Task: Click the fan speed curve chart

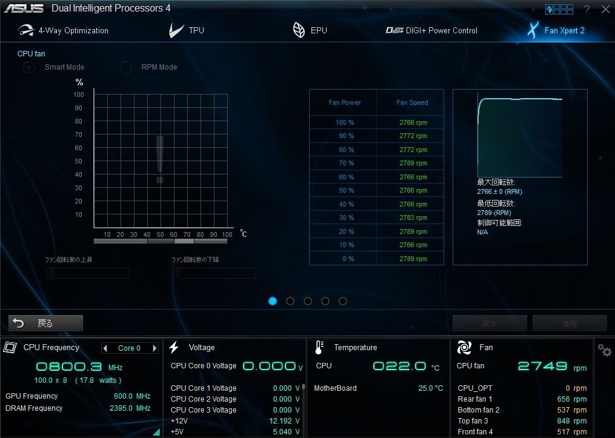Action: point(520,136)
